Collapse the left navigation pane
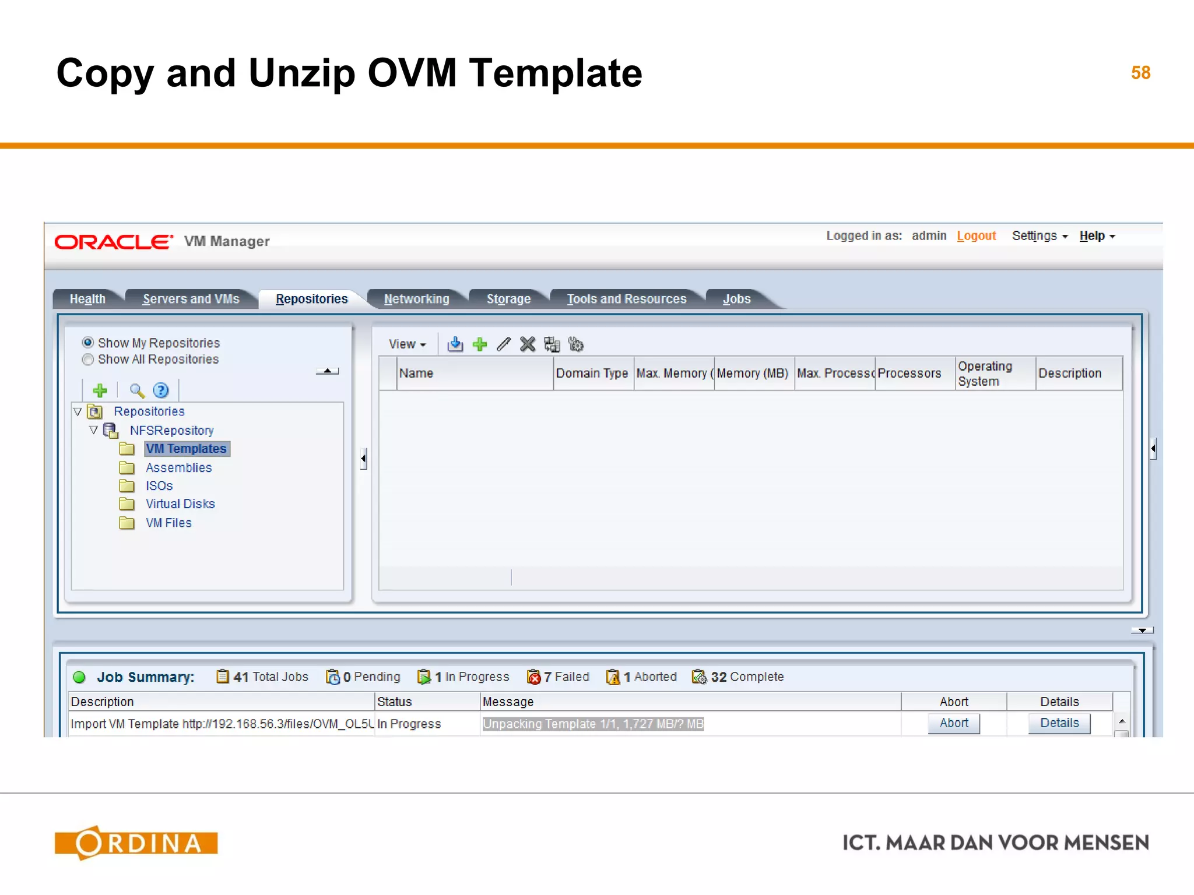Viewport: 1194px width, 895px height. pos(363,459)
